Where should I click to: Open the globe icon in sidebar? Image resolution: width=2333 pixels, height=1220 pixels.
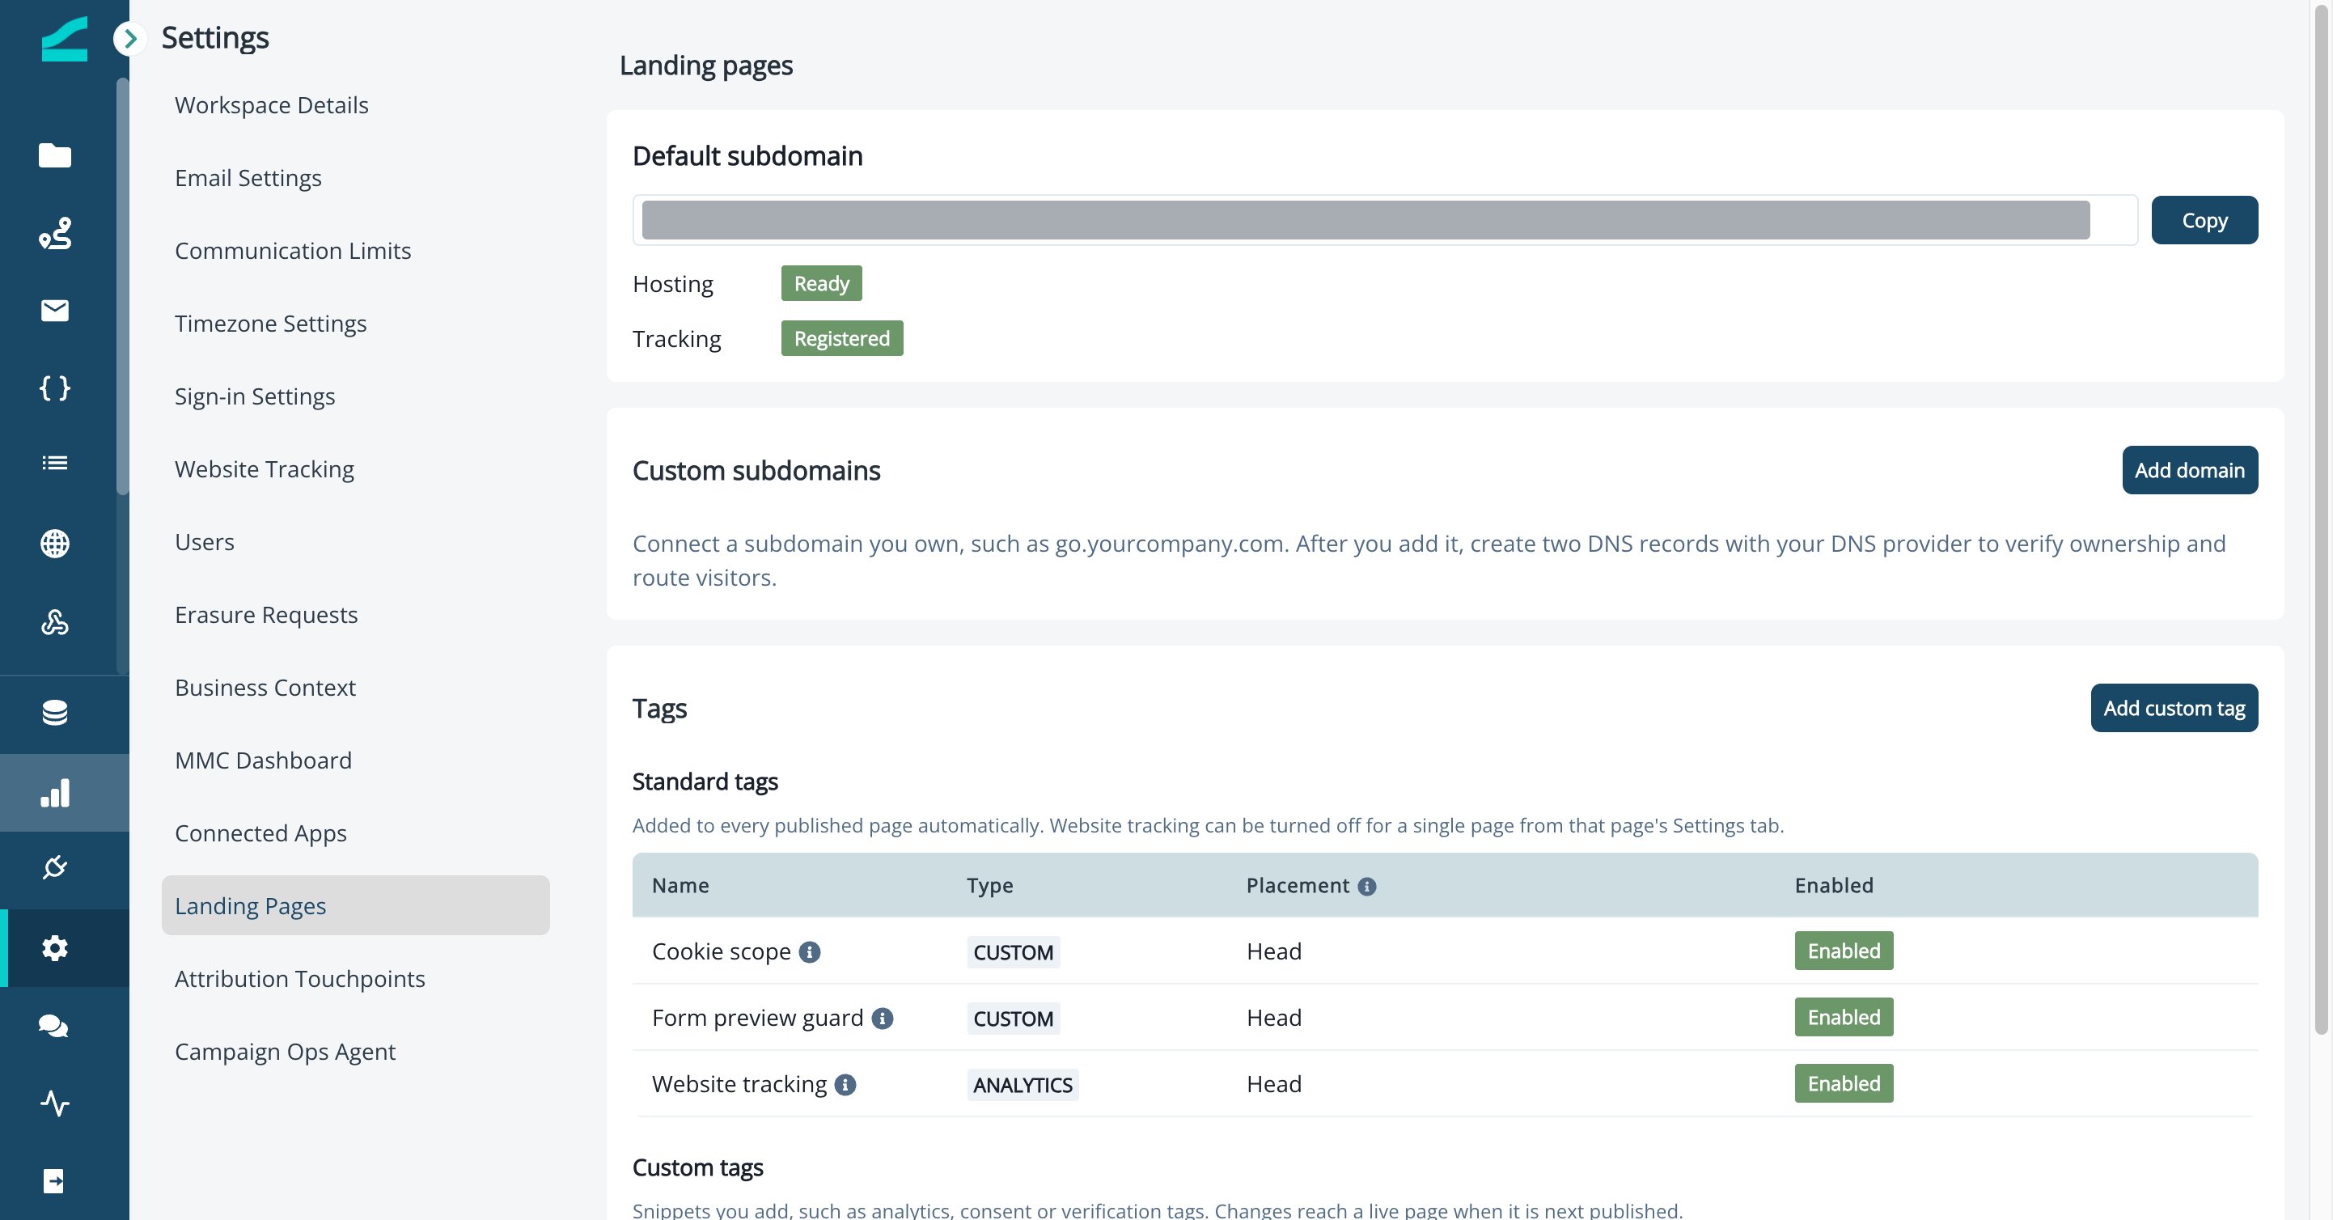[x=54, y=544]
